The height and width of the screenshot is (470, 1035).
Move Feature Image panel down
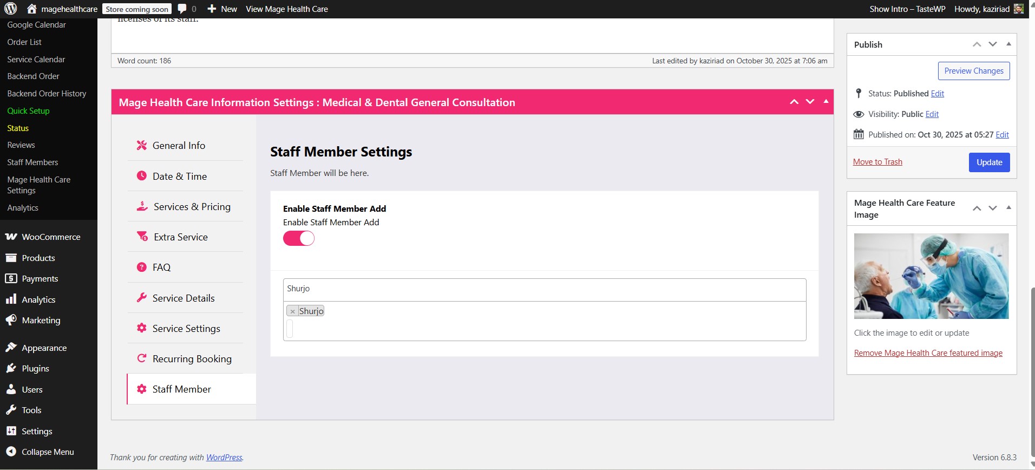[x=992, y=208]
